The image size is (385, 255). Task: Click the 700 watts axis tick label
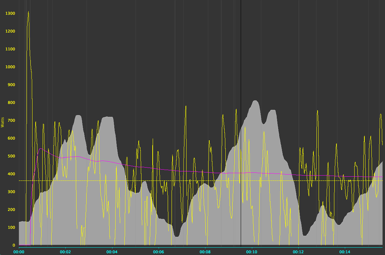pyautogui.click(x=12, y=121)
